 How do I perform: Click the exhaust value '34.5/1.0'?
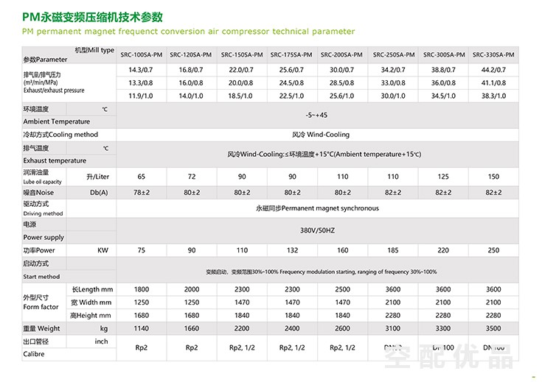click(x=443, y=96)
